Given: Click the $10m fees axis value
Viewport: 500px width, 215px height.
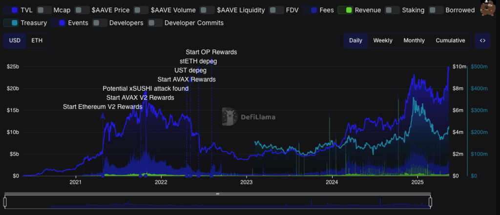Looking at the screenshot, I should click(x=459, y=67).
